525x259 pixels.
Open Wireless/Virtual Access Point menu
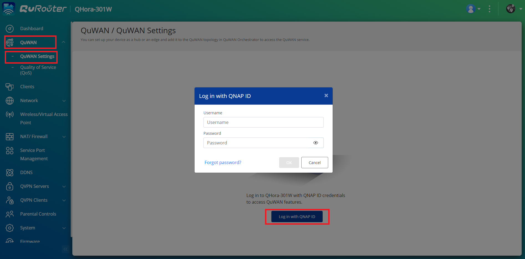pyautogui.click(x=44, y=118)
